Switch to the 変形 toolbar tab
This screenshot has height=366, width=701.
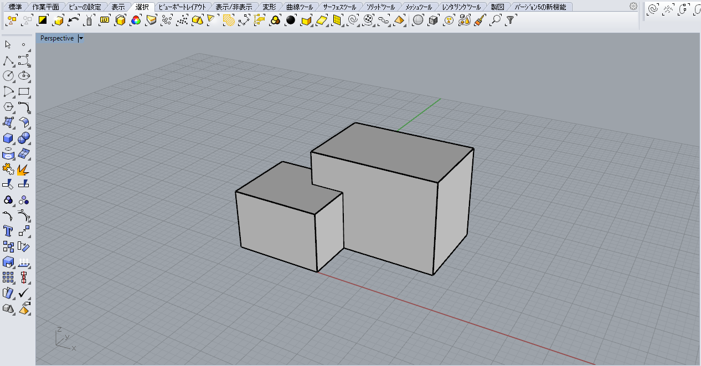pos(270,7)
